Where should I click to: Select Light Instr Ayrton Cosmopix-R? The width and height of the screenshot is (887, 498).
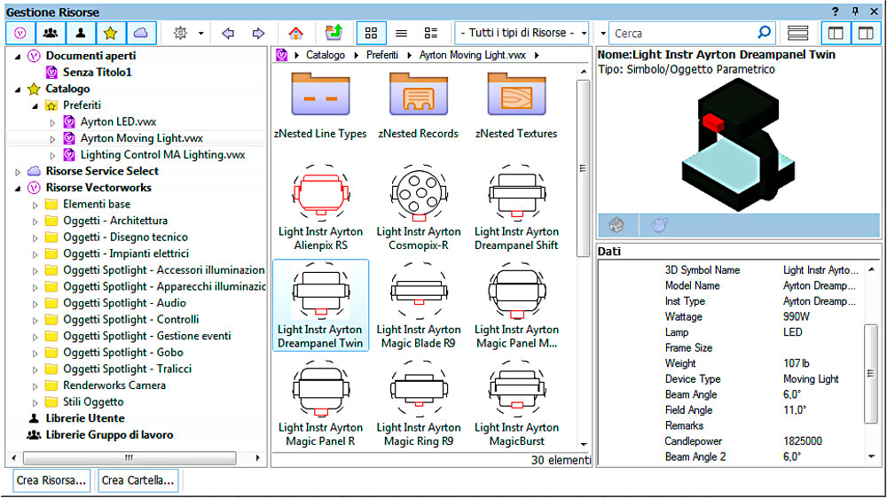coord(418,207)
